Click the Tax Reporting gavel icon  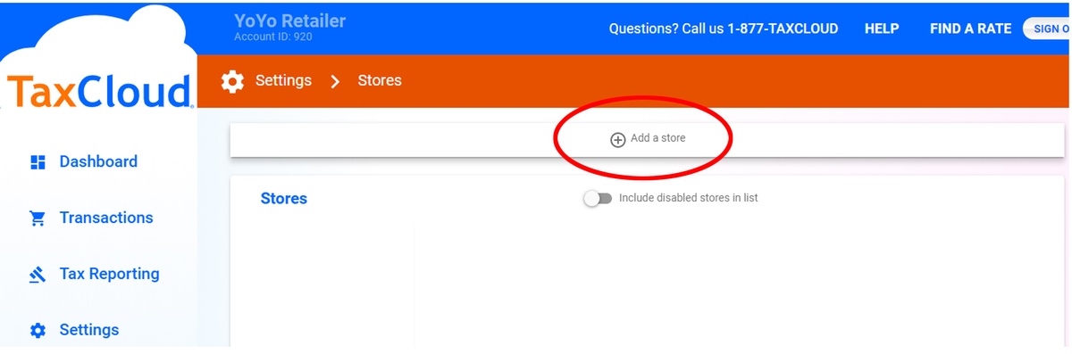[x=38, y=275]
